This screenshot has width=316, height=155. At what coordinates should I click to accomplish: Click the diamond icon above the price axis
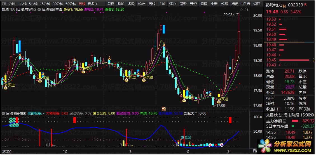(x=242, y=9)
